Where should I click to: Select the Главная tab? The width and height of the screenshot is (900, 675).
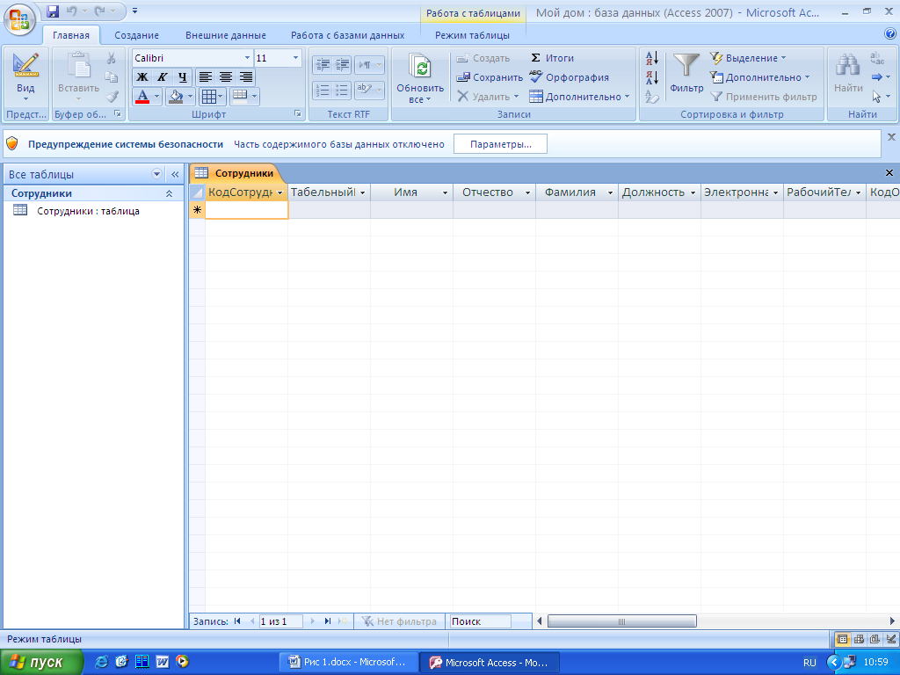(71, 35)
